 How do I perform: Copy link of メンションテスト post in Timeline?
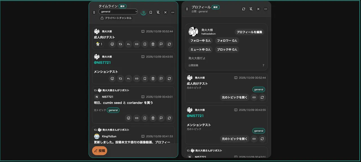(137, 79)
